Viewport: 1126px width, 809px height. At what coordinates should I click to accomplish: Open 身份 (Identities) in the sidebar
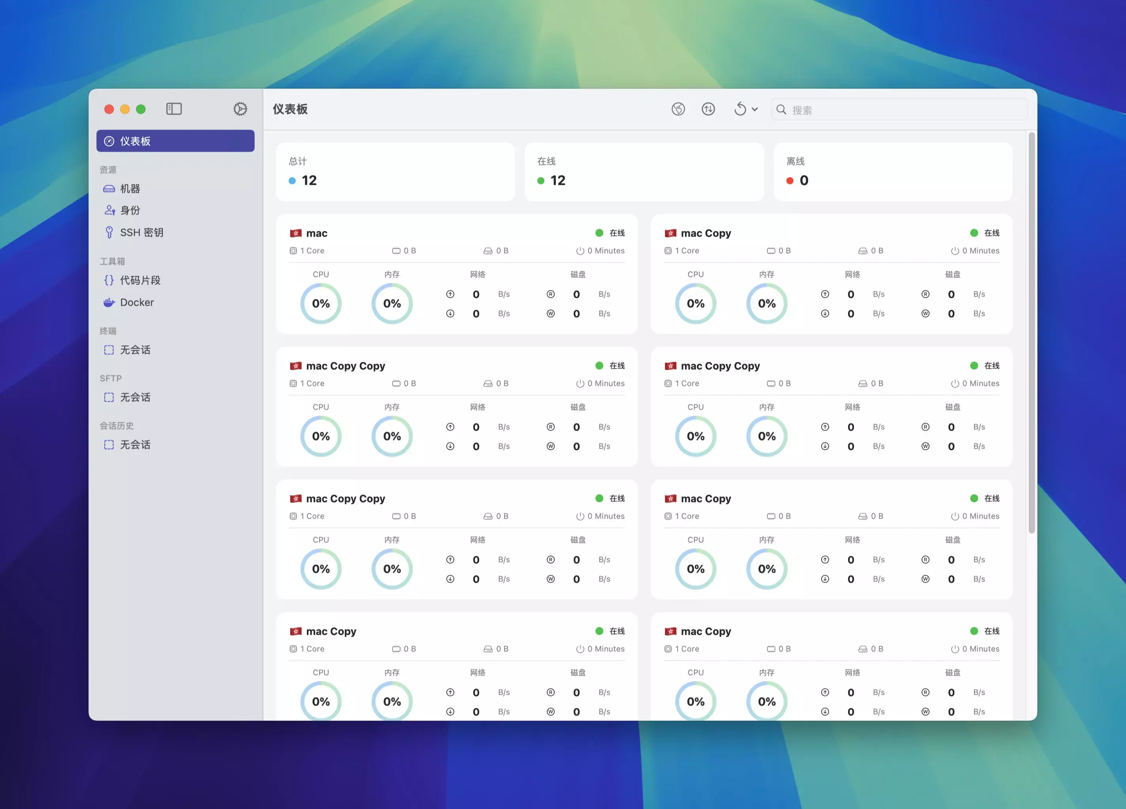(x=130, y=211)
